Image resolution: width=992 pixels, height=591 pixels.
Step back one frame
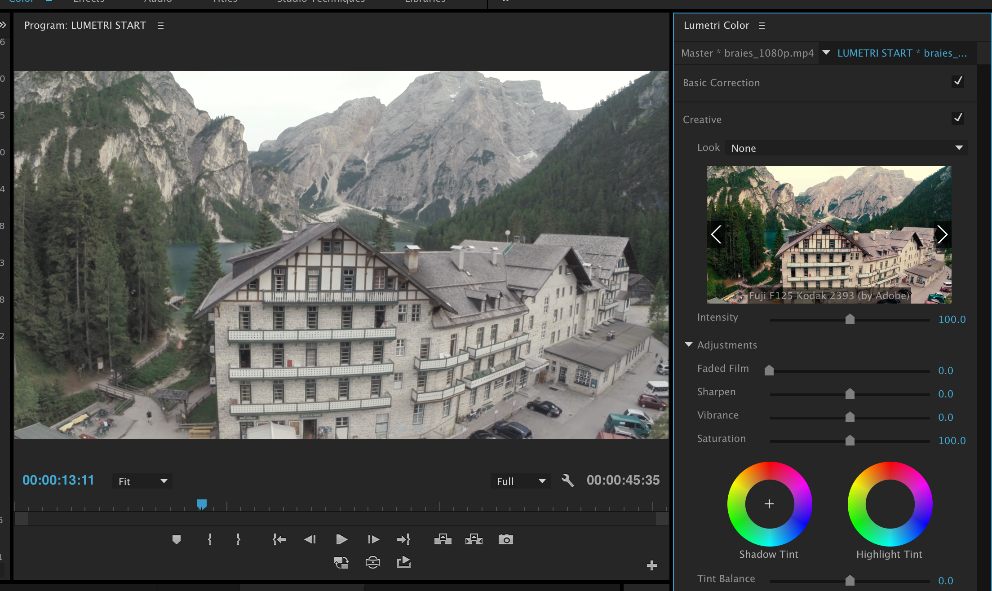[x=310, y=539]
